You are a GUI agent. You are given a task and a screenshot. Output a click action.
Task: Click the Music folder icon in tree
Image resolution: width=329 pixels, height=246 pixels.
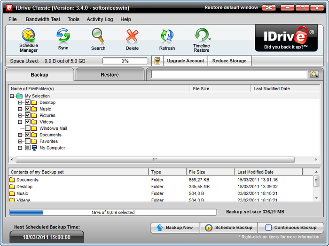tap(34, 109)
